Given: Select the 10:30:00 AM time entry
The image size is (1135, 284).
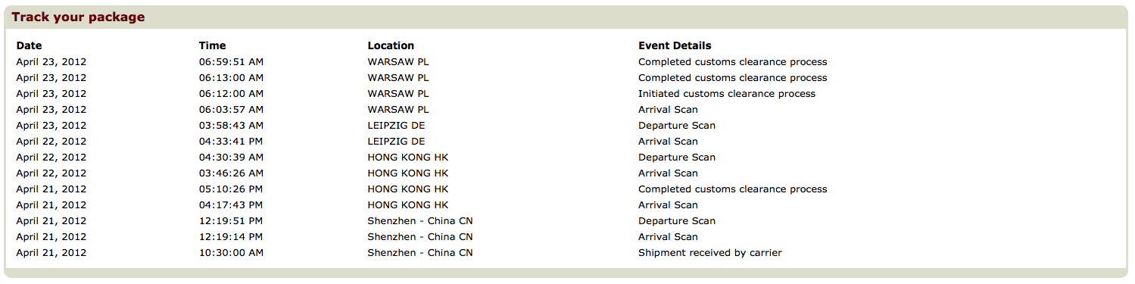Looking at the screenshot, I should [x=231, y=253].
